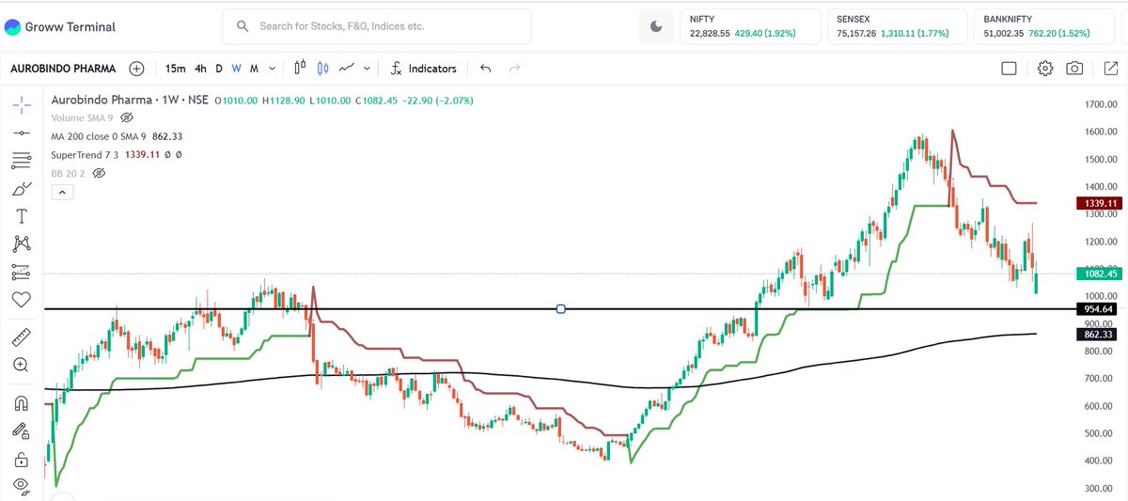Open the prediction and measurement tools
The height and width of the screenshot is (501, 1128).
click(x=22, y=272)
